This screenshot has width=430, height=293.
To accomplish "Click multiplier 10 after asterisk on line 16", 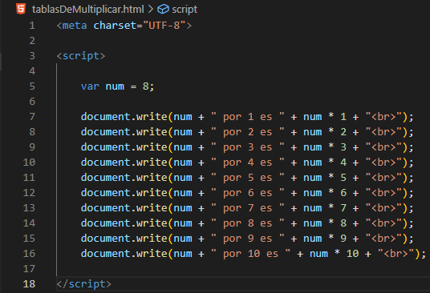I will 352,254.
